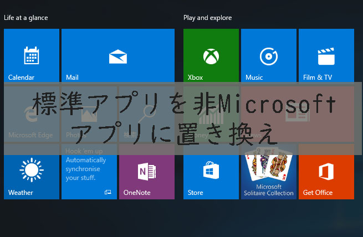Open the Film & TV tile
Image resolution: width=363 pixels, height=237 pixels.
coord(326,55)
